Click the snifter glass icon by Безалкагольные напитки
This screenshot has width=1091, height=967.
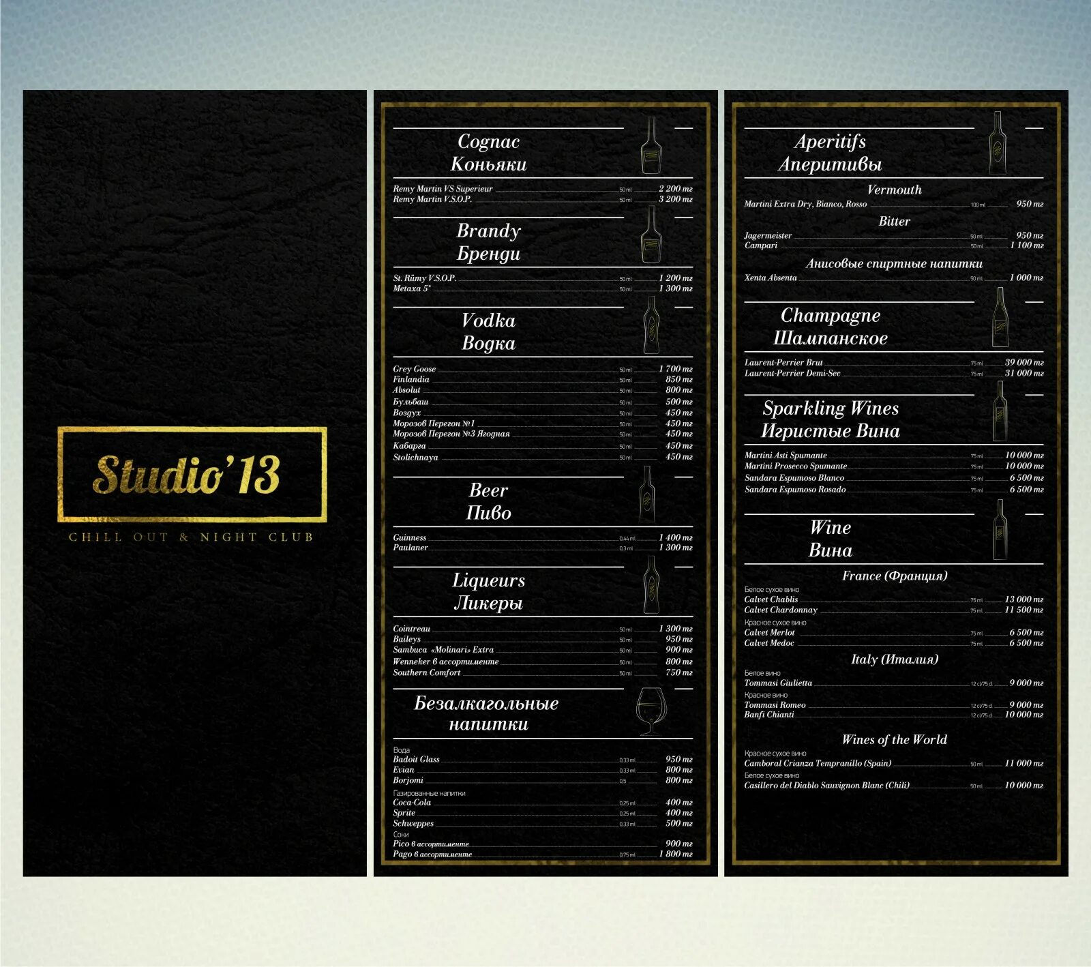(x=651, y=711)
